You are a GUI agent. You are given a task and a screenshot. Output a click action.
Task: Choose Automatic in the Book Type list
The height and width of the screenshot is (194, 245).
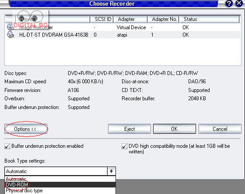60,179
